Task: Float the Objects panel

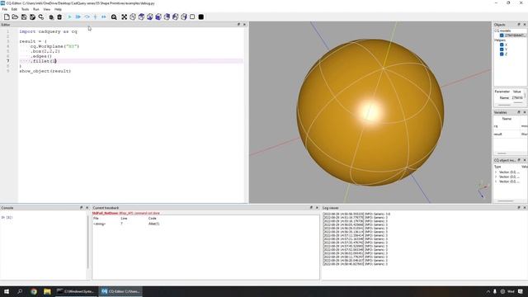Action: [x=519, y=25]
